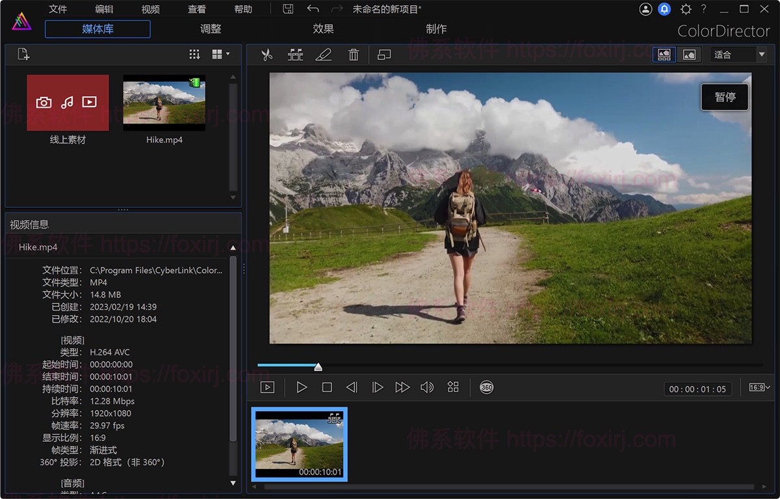Click the 暂停 pause button
The height and width of the screenshot is (499, 780).
pos(724,97)
